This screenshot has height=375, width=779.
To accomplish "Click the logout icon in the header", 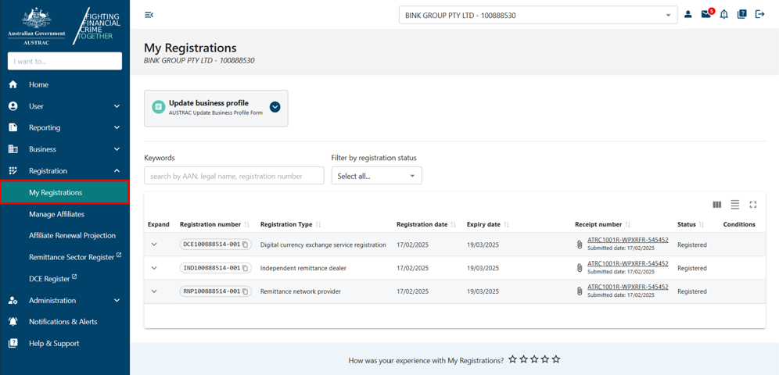I will click(759, 14).
